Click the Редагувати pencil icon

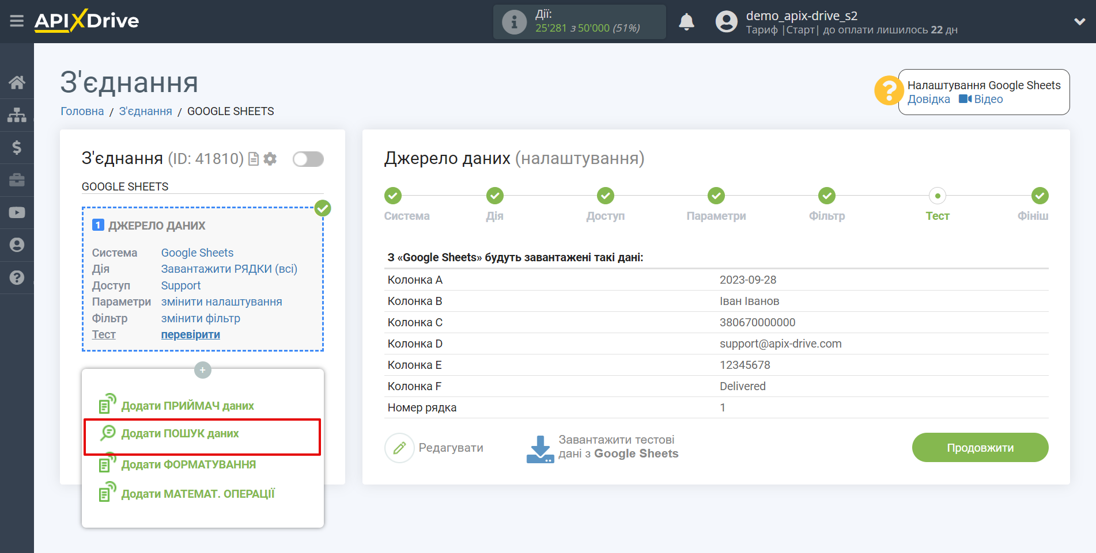click(399, 448)
